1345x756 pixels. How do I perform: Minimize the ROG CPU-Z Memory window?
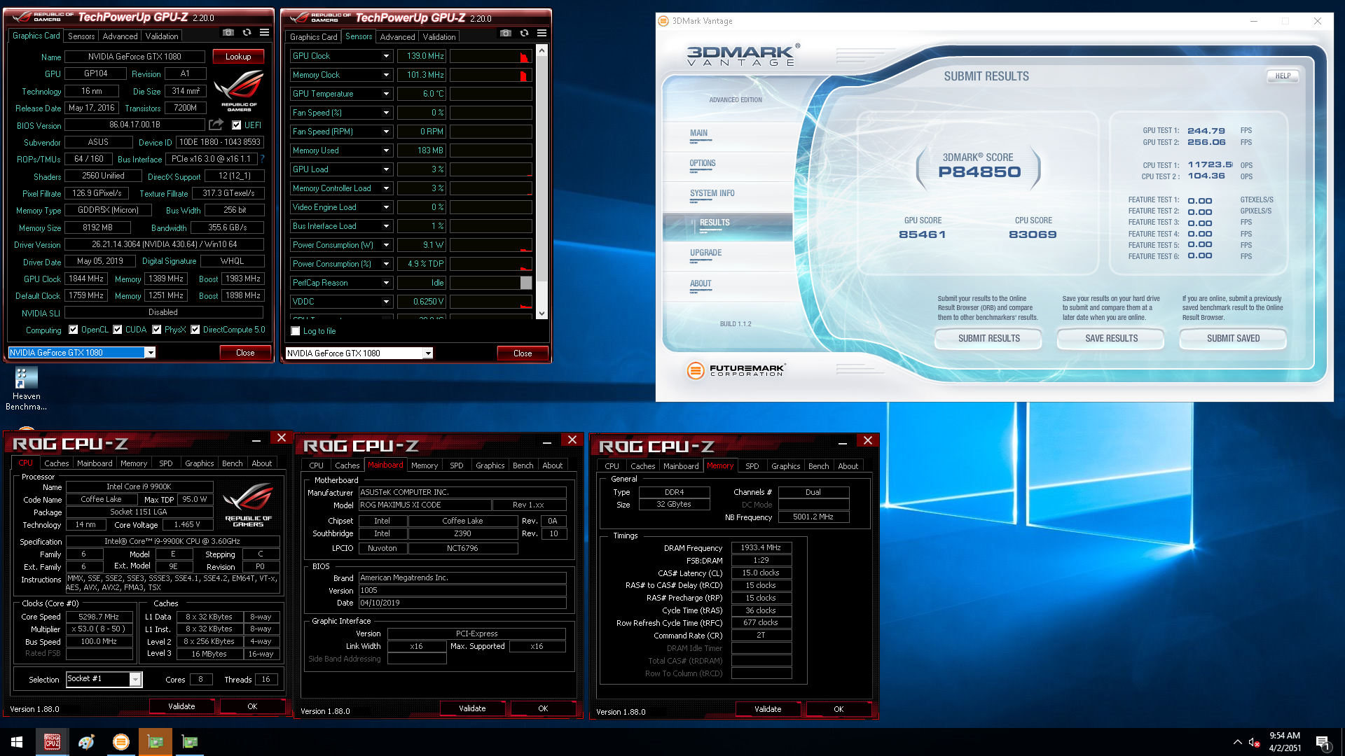[x=843, y=442]
